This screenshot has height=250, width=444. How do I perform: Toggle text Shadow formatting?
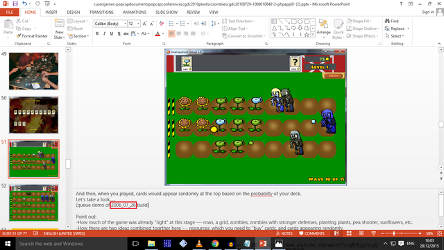click(119, 34)
